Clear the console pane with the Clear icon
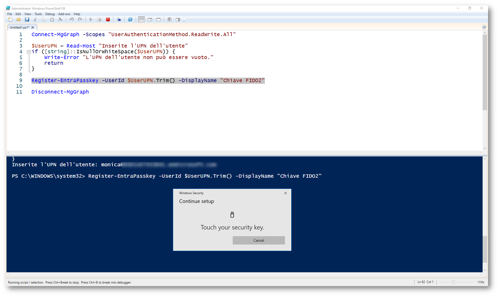 [60, 20]
